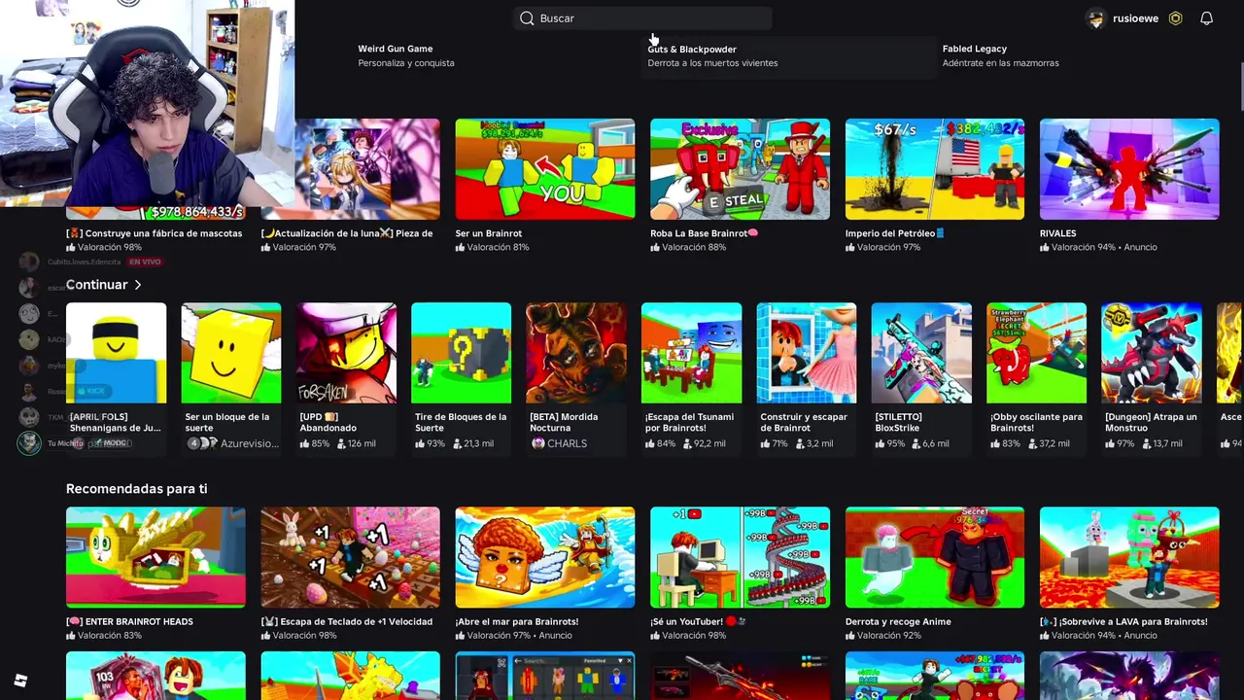Click thumbs-up icon beside 71% rating
Image resolution: width=1244 pixels, height=700 pixels.
[x=765, y=443]
